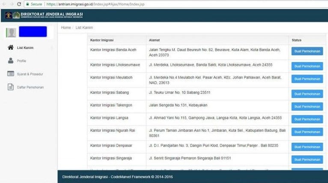Viewport: 328px width, 183px height.
Task: Click Buat Permohonan for Denpasar
Action: click(x=307, y=147)
